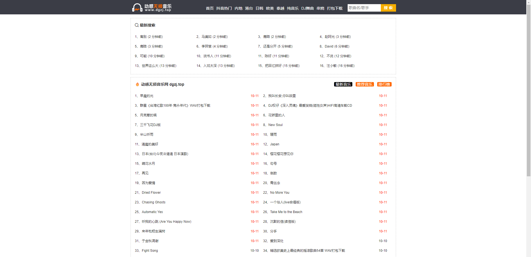Open the 抖音热门 menu item
This screenshot has height=257, width=531.
click(224, 8)
